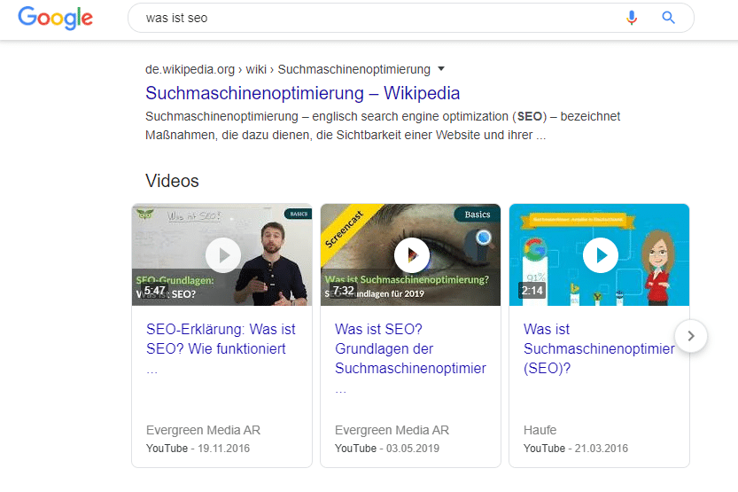Click the de.wikipedia.org breadcrumb URL
This screenshot has height=492, width=738.
click(x=288, y=69)
